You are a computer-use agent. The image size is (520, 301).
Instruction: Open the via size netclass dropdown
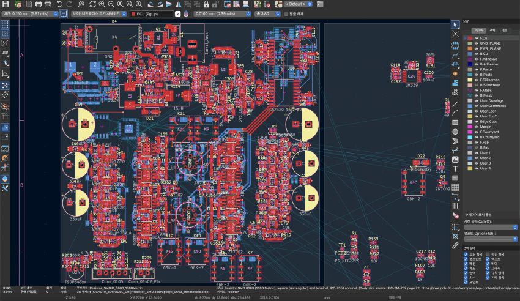click(99, 14)
